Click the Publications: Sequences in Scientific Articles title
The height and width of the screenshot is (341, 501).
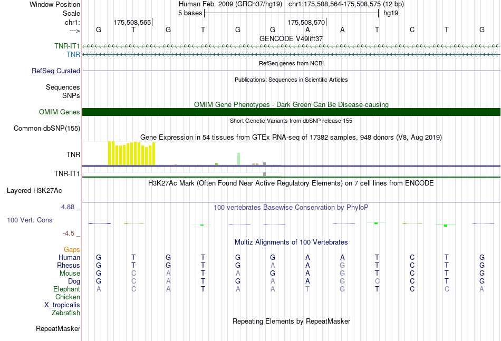coord(291,80)
